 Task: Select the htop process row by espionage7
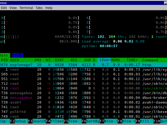point(84,65)
